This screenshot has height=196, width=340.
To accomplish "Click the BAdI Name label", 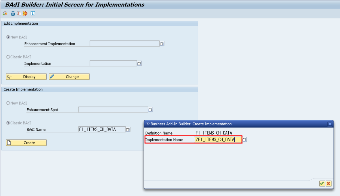I will point(36,130).
